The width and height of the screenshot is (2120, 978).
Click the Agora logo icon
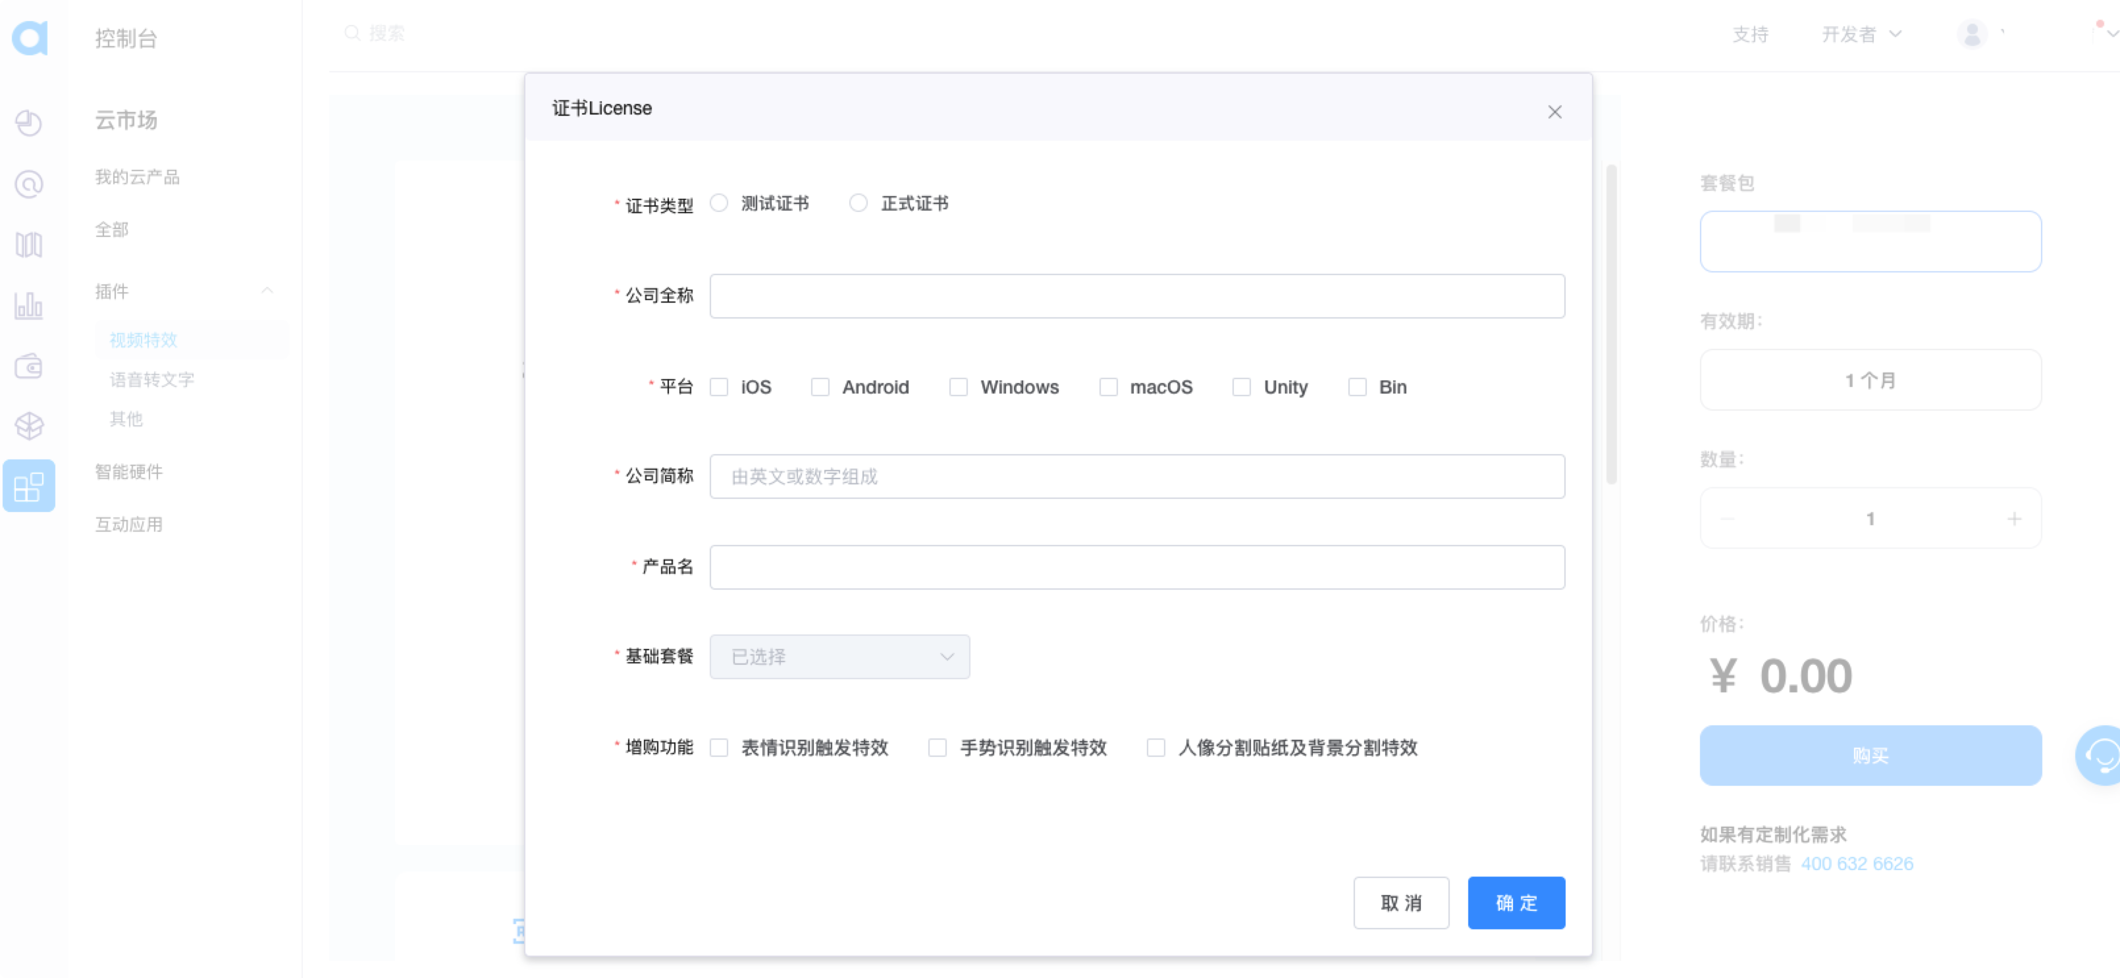30,38
